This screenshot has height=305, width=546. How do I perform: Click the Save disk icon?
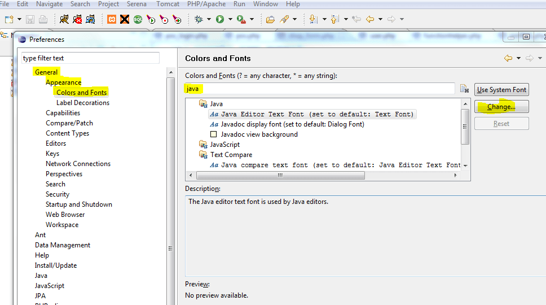[30, 19]
